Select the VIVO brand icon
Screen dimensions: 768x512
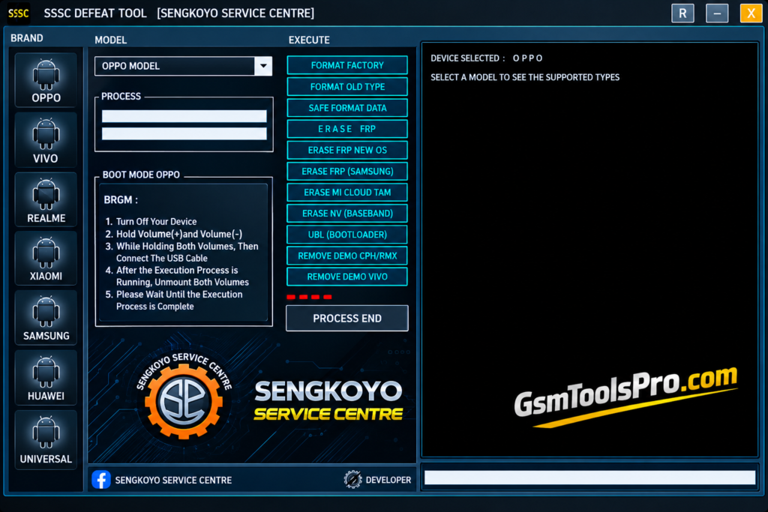[46, 140]
